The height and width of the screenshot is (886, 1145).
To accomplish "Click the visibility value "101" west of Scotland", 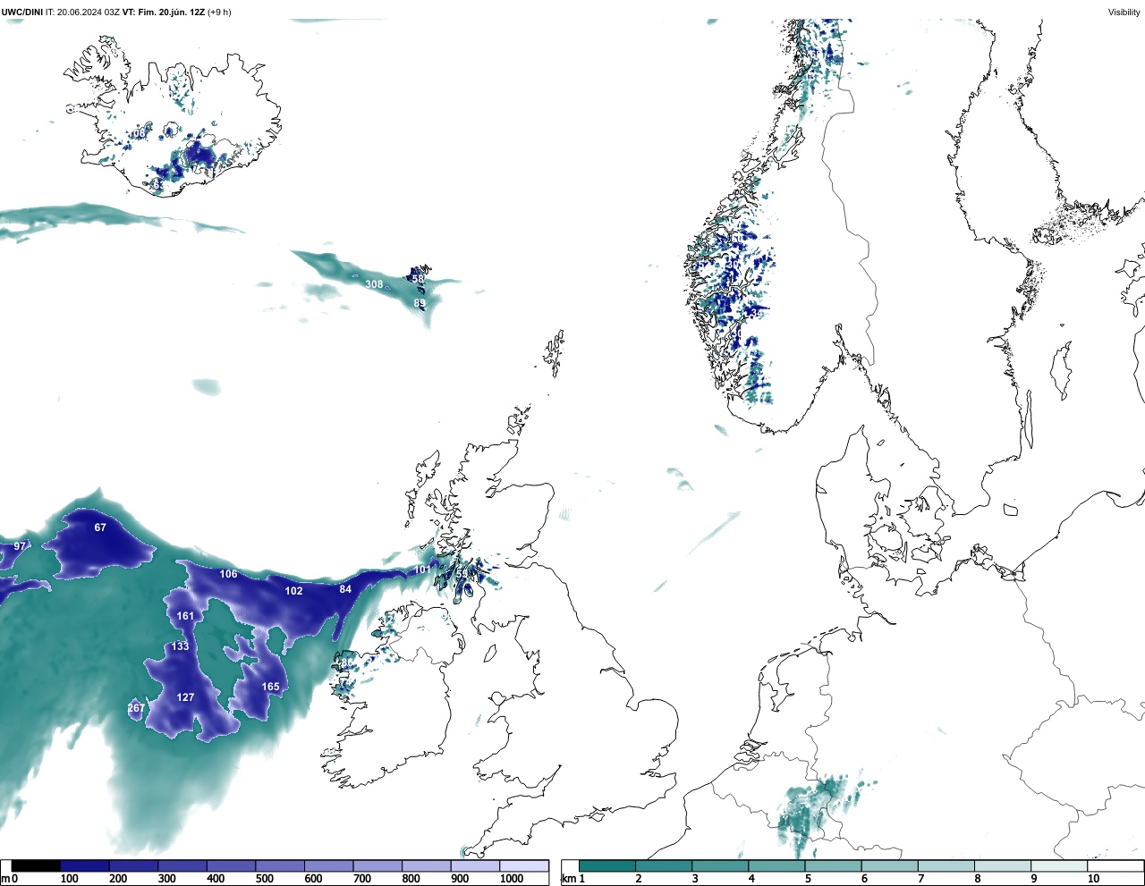I will coord(422,570).
